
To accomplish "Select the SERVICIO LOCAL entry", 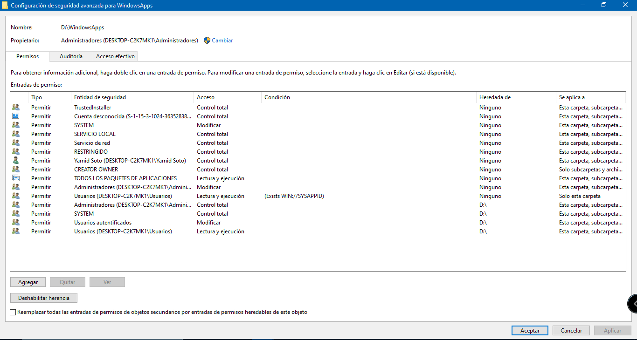I will [x=318, y=134].
